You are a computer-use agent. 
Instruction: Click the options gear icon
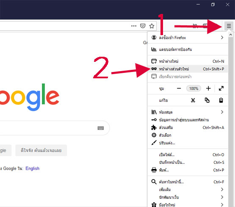[x=154, y=135]
